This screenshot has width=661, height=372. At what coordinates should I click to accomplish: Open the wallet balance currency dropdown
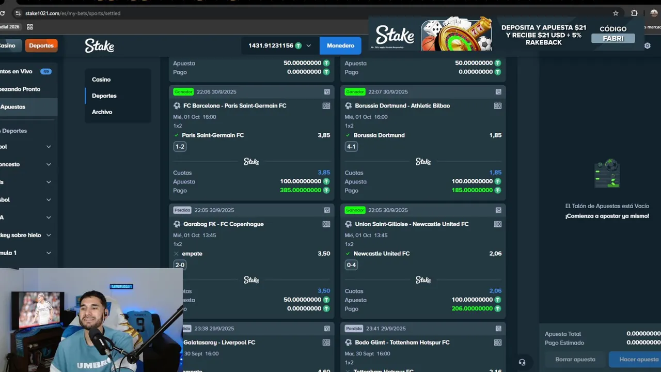pos(279,45)
